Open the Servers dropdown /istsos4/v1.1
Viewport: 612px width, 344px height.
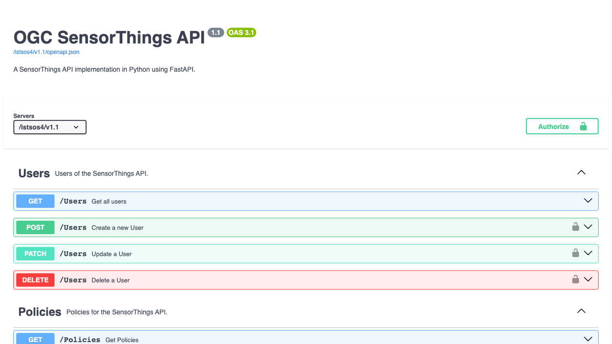50,127
